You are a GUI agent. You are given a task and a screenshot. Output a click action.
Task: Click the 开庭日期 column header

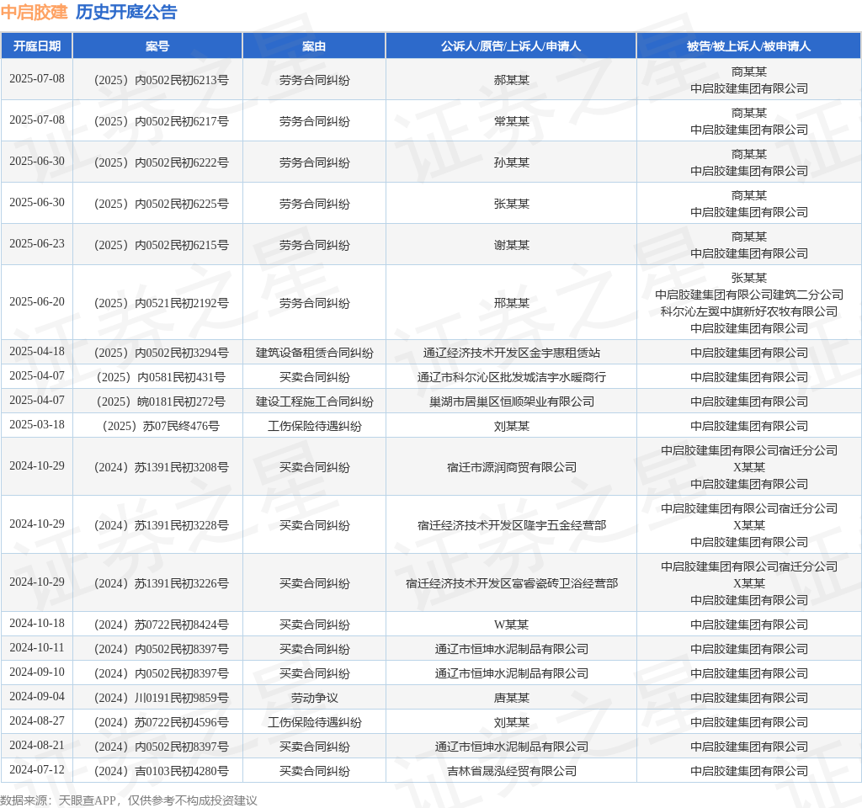point(37,46)
